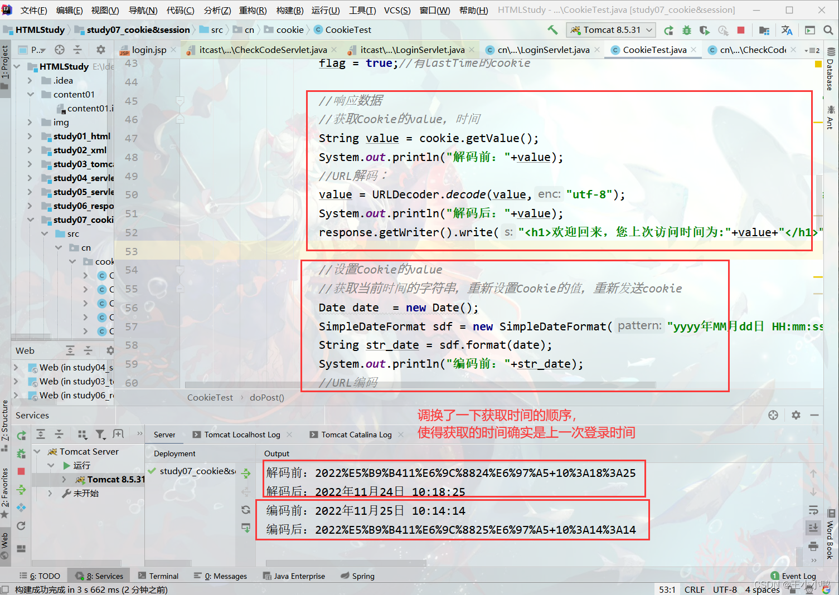Show the hidden editor tabs list

pos(812,50)
